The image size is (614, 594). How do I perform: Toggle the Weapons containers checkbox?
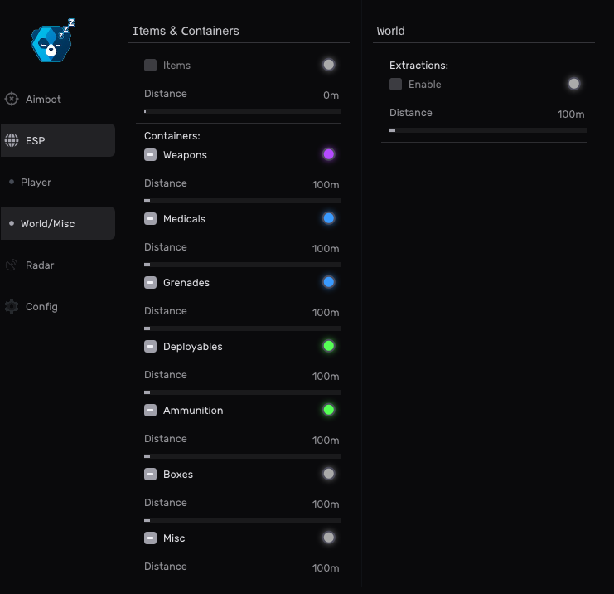151,155
